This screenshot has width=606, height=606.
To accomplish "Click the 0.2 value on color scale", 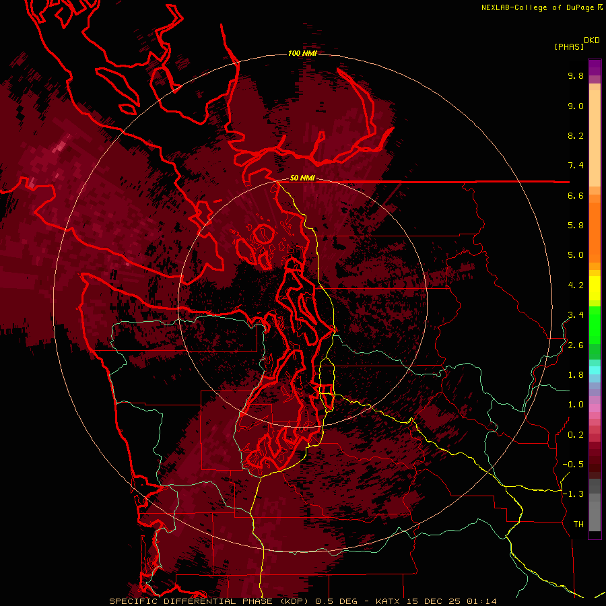I will tap(576, 435).
